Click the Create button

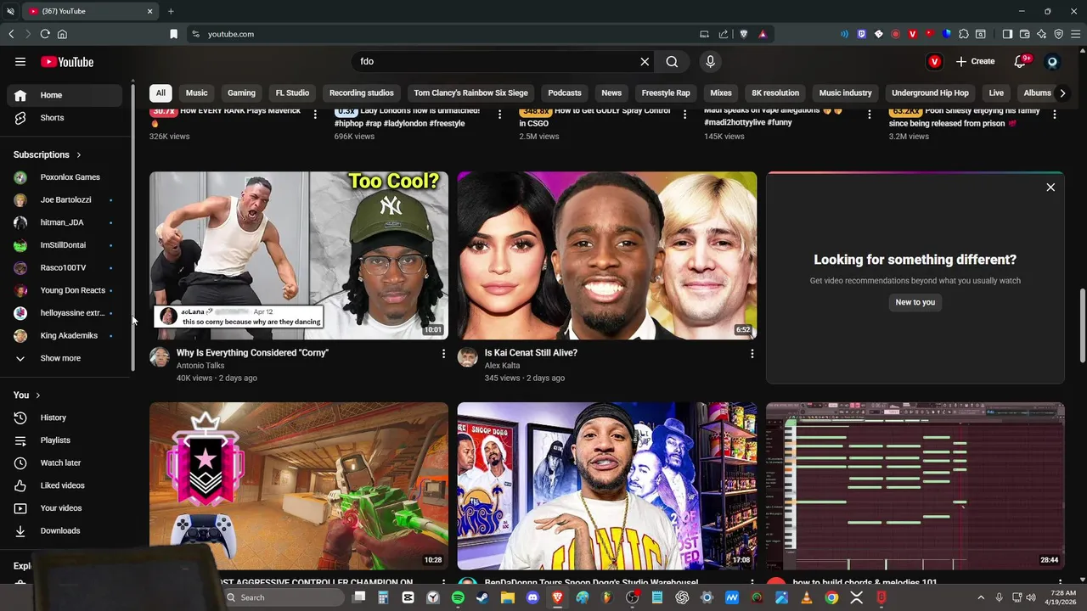(x=975, y=61)
